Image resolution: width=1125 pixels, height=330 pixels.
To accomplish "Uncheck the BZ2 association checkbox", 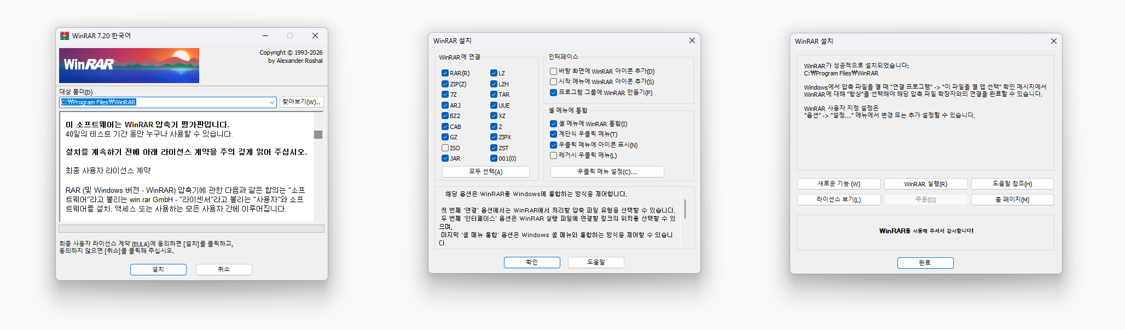I will (x=445, y=116).
